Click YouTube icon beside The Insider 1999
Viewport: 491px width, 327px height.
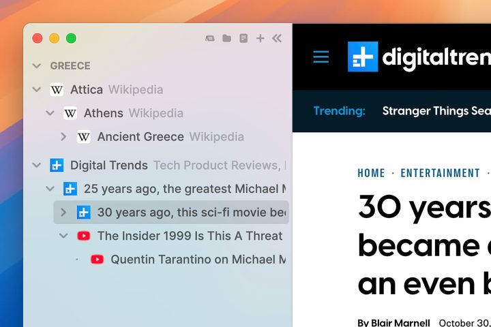(x=84, y=236)
